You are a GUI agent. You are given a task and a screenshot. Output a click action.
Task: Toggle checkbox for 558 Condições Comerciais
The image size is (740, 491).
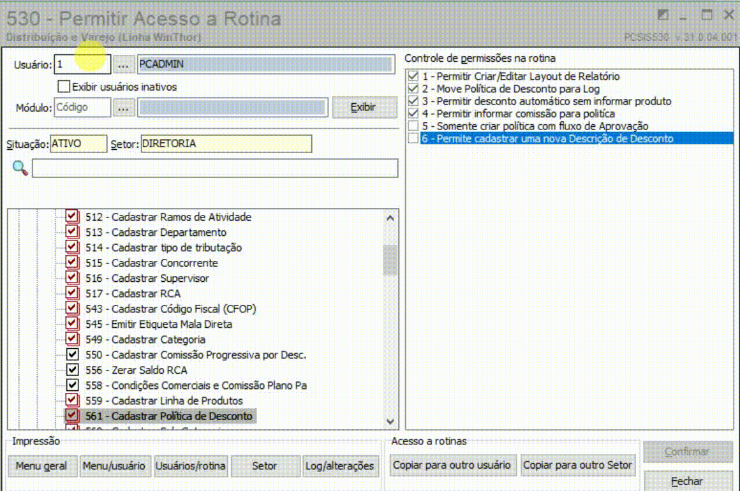tap(72, 385)
